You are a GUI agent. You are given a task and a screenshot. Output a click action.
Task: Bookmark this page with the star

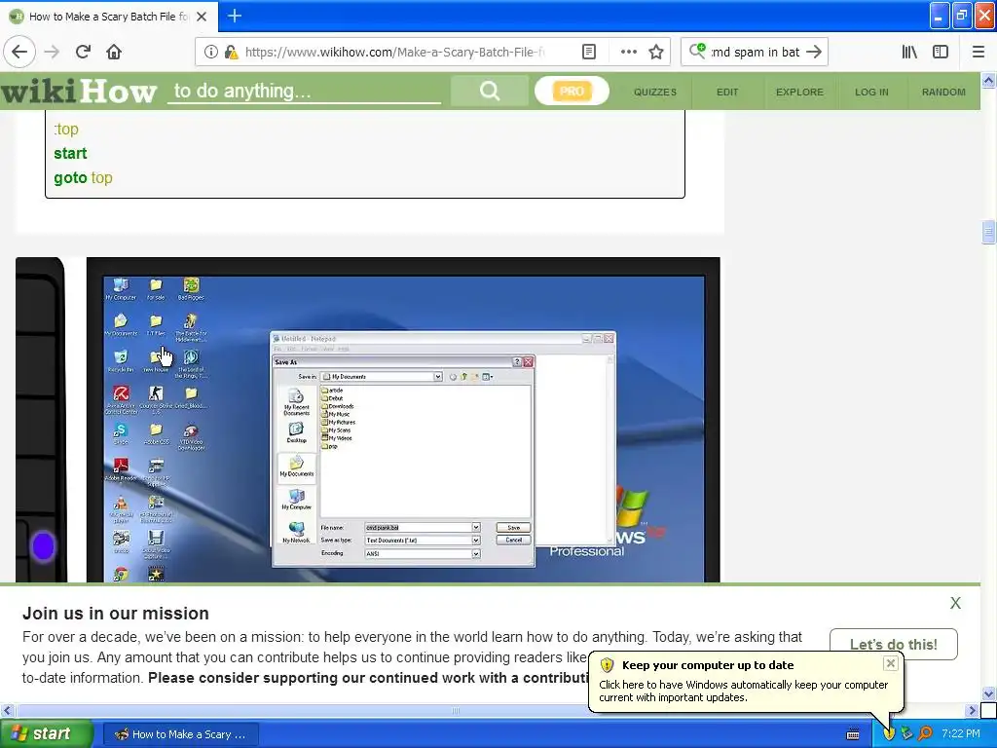pyautogui.click(x=656, y=53)
